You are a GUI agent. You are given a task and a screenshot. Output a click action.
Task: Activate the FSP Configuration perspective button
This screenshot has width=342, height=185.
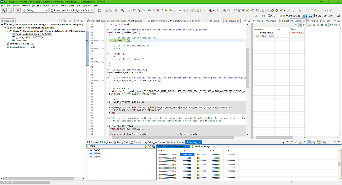click(x=290, y=16)
